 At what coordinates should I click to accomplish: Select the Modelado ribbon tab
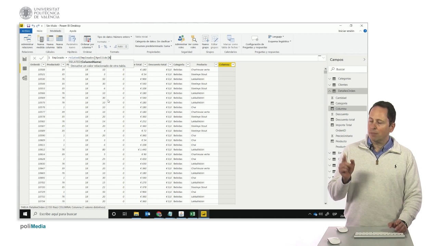[x=55, y=31]
